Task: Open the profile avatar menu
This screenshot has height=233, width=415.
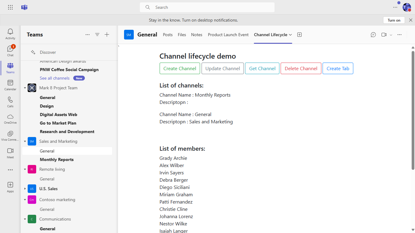Action: [x=407, y=7]
